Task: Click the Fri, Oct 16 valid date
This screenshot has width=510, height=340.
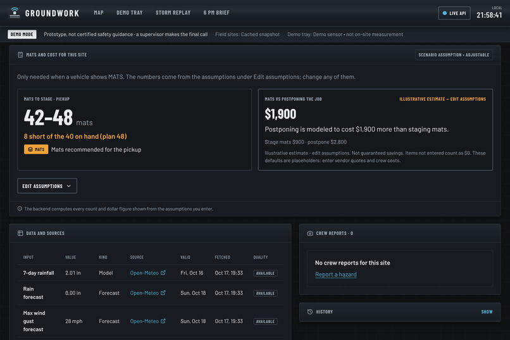Action: [x=192, y=273]
